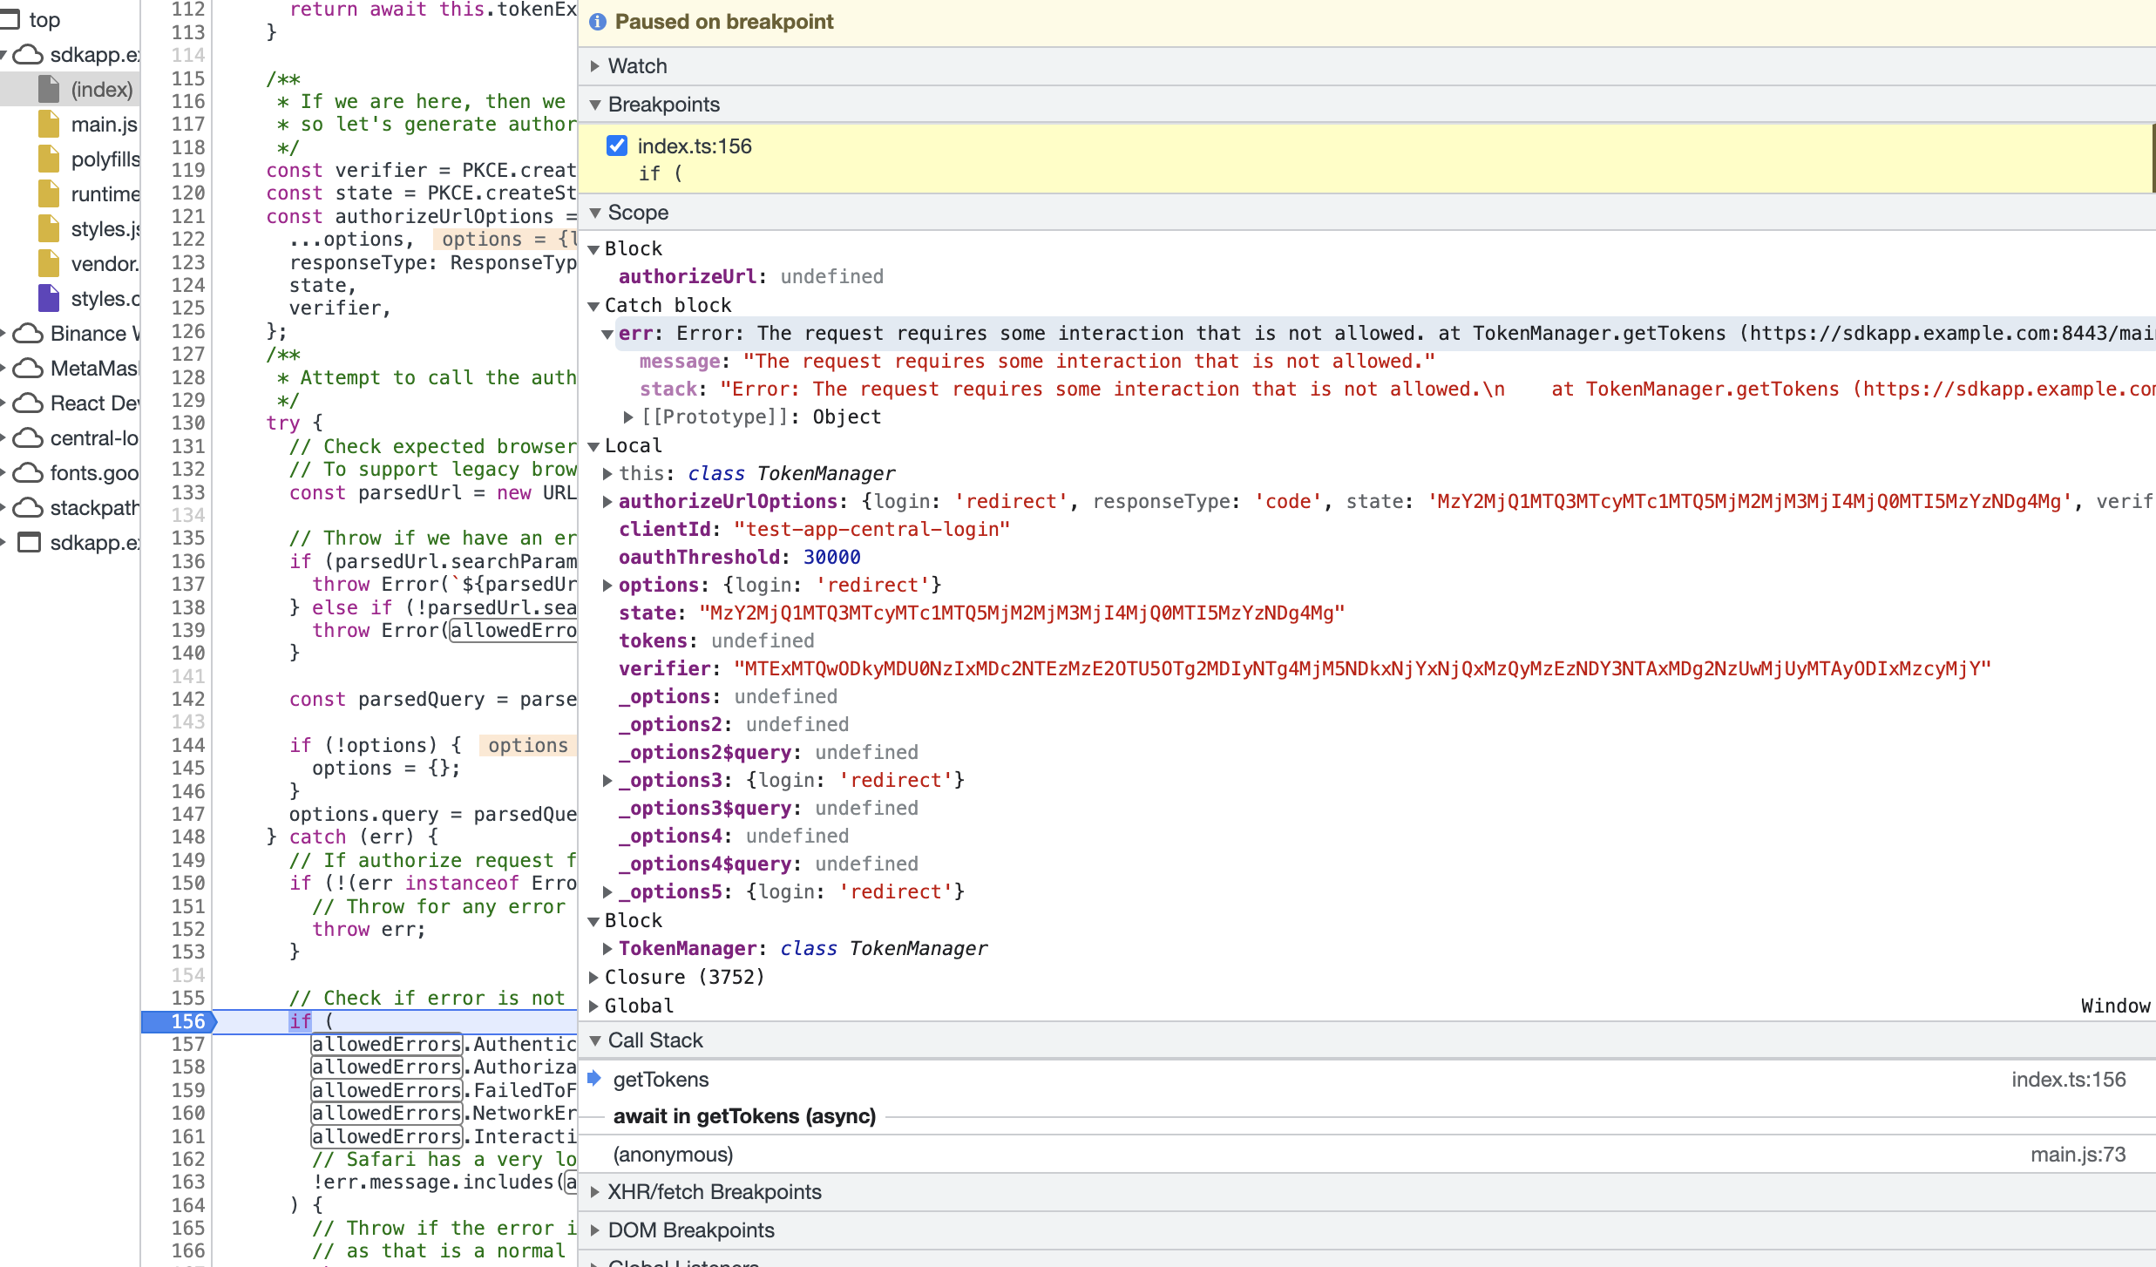Select the (index) file in the navigator
The height and width of the screenshot is (1267, 2156).
tap(101, 90)
